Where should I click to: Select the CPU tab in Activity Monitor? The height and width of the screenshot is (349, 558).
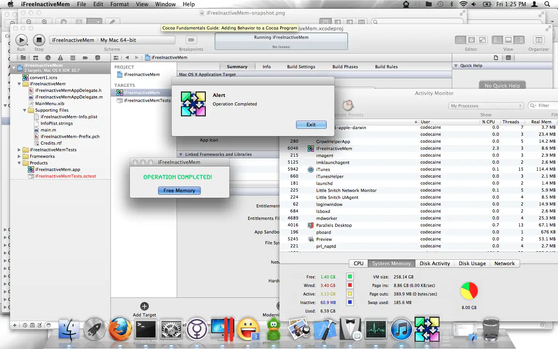click(358, 263)
